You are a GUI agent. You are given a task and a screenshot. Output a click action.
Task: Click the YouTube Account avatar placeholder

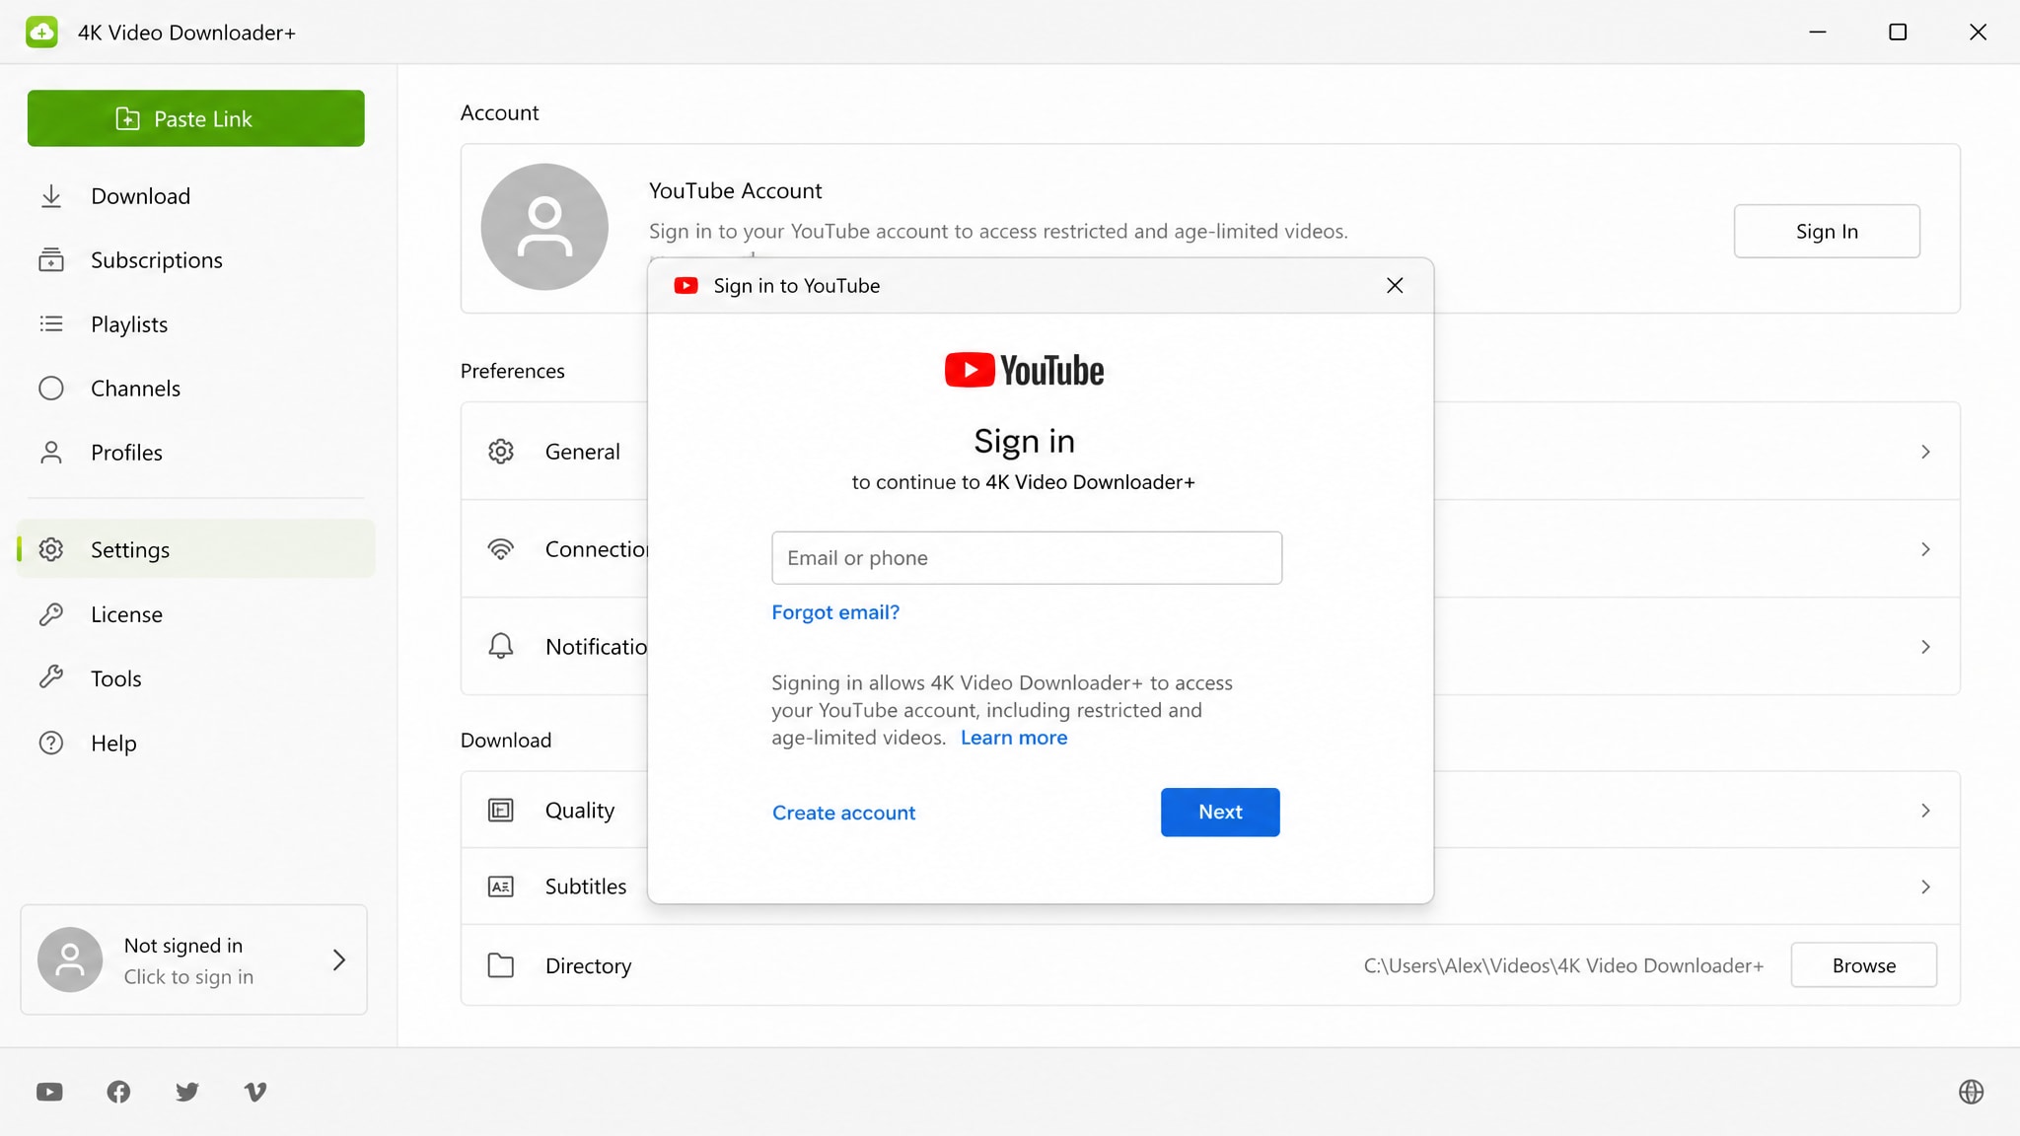pyautogui.click(x=544, y=227)
